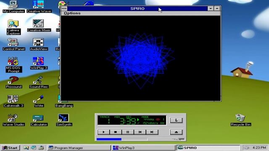Click the second quick launch taskbar icon
Viewport: 269px width, 151px height.
[x=34, y=148]
